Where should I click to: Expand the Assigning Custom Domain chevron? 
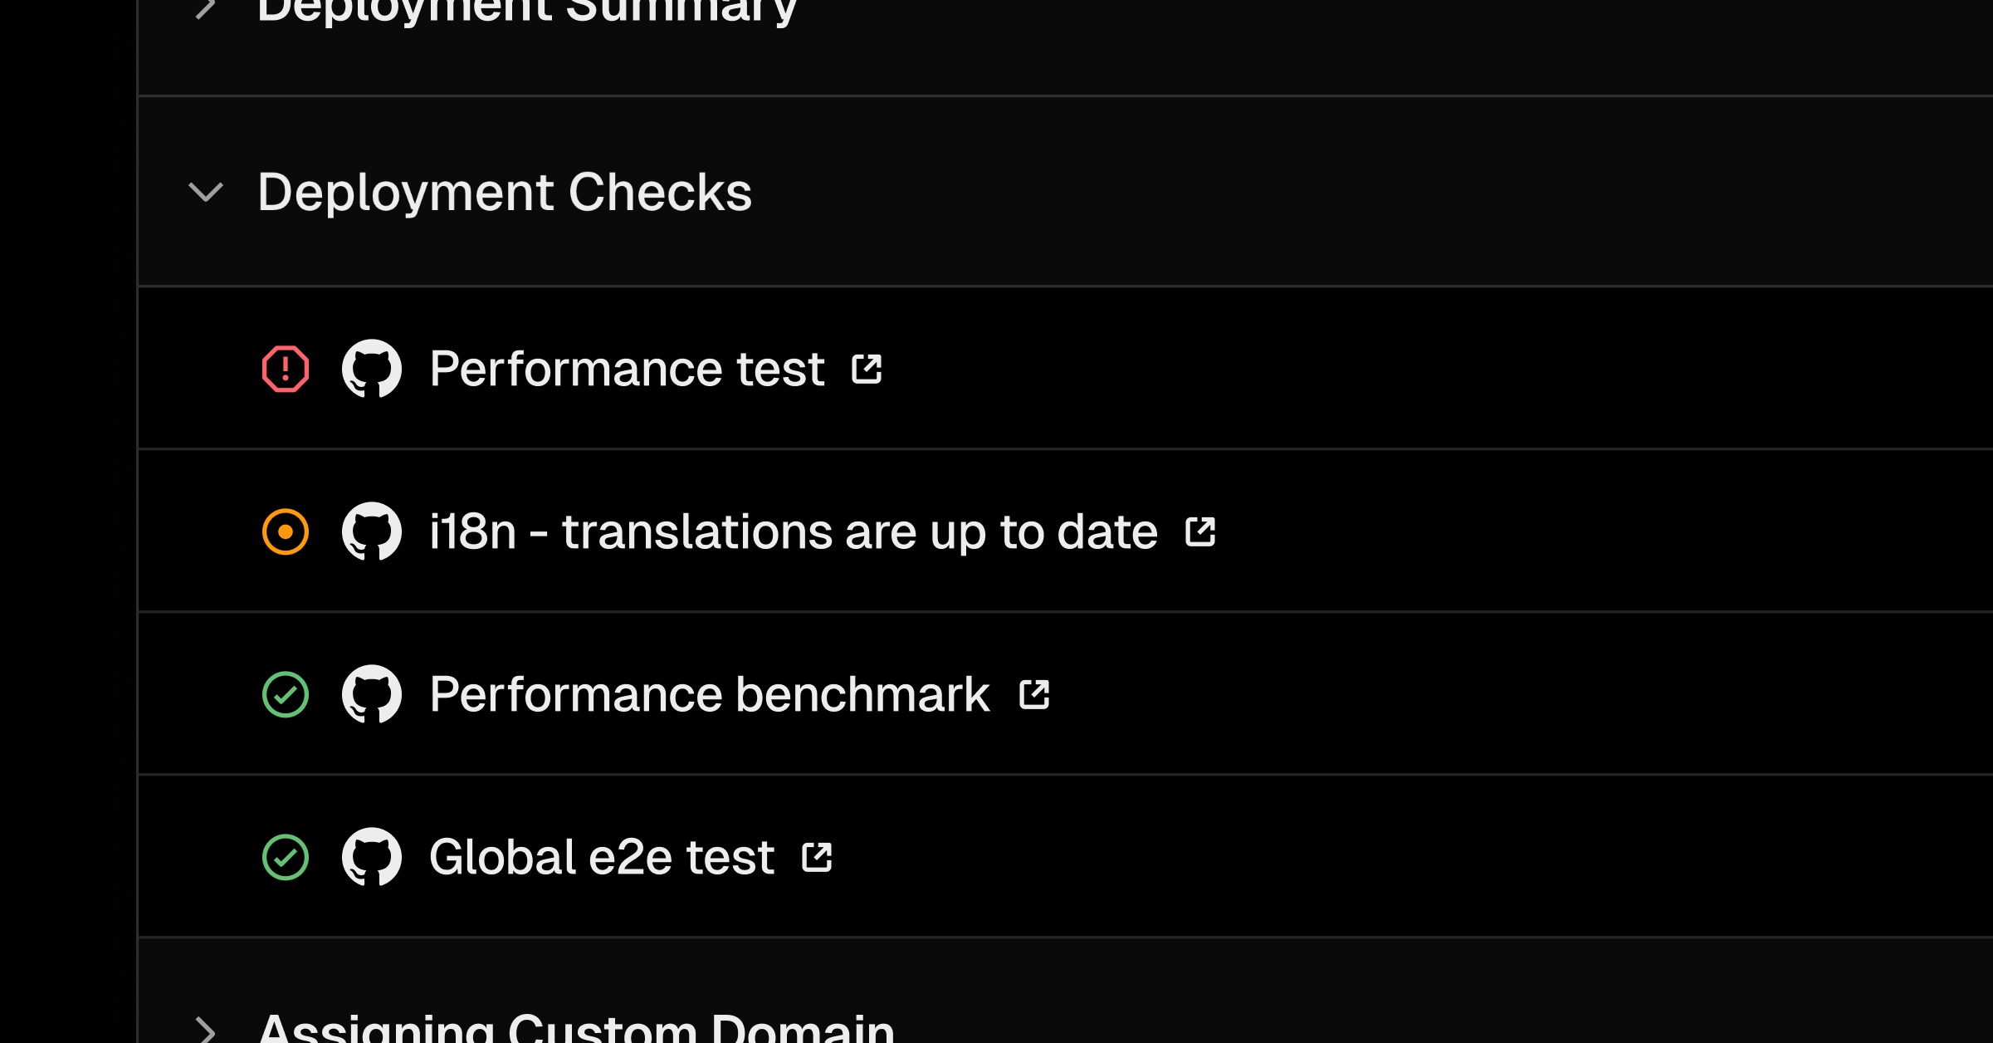pos(206,1030)
